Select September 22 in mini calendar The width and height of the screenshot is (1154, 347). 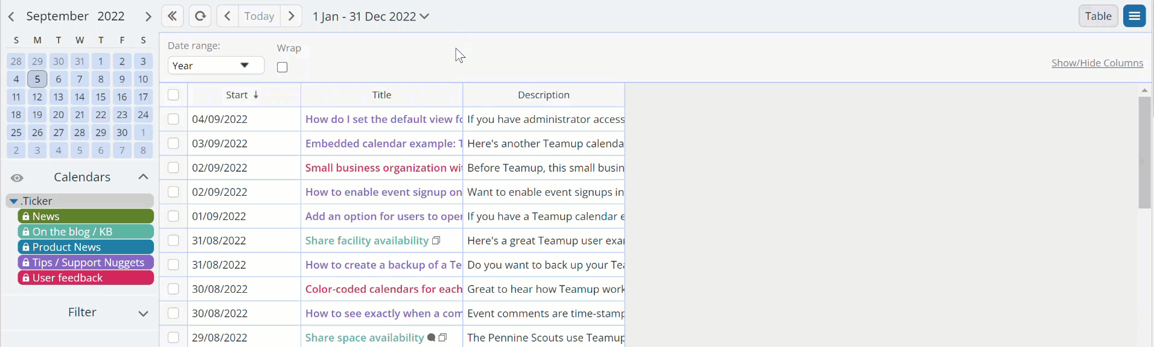[x=101, y=114]
